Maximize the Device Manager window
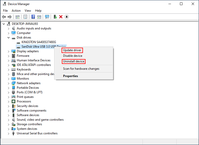The width and height of the screenshot is (199, 145). tap(181, 4)
